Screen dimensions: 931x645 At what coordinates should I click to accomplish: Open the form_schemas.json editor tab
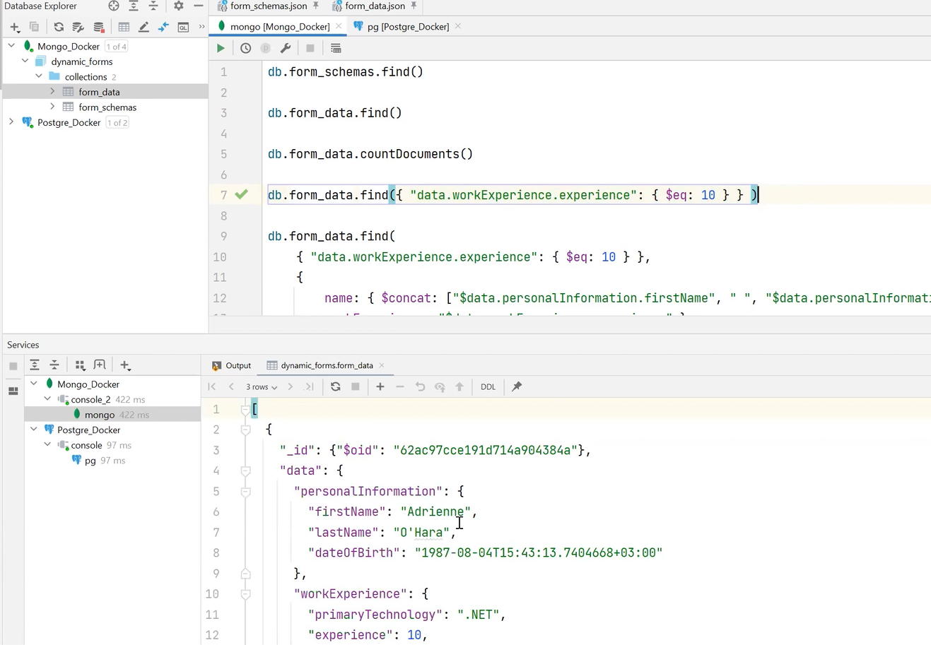(x=268, y=6)
